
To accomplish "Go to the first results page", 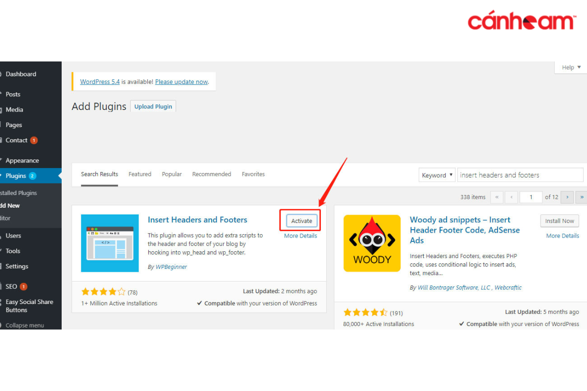I will 497,197.
